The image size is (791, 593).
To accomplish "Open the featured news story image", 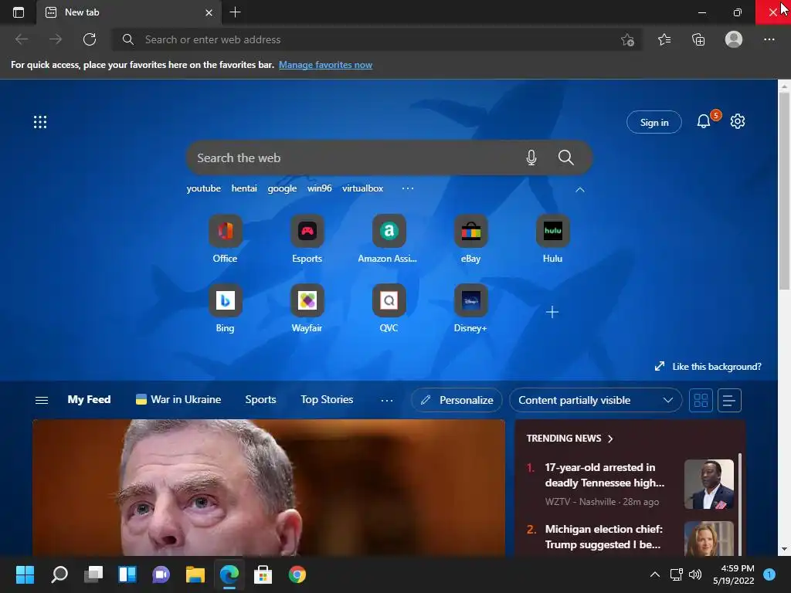I will 269,488.
